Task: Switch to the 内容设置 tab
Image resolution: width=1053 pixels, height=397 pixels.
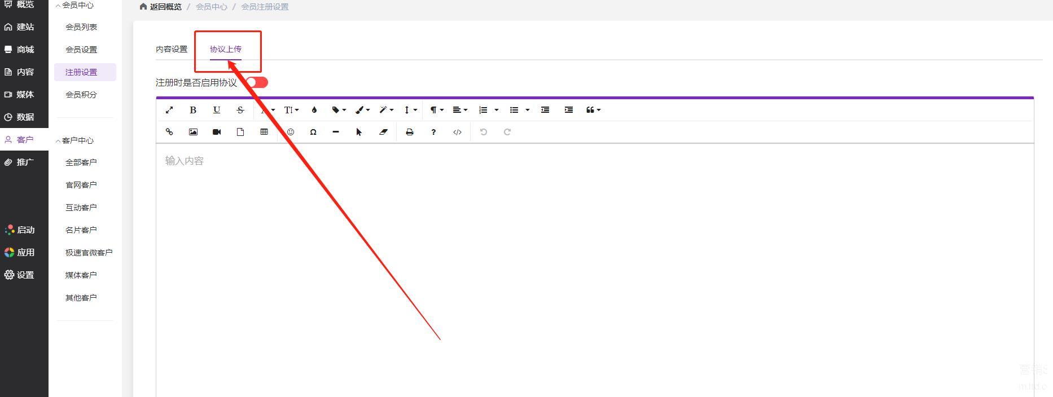Action: (x=172, y=49)
